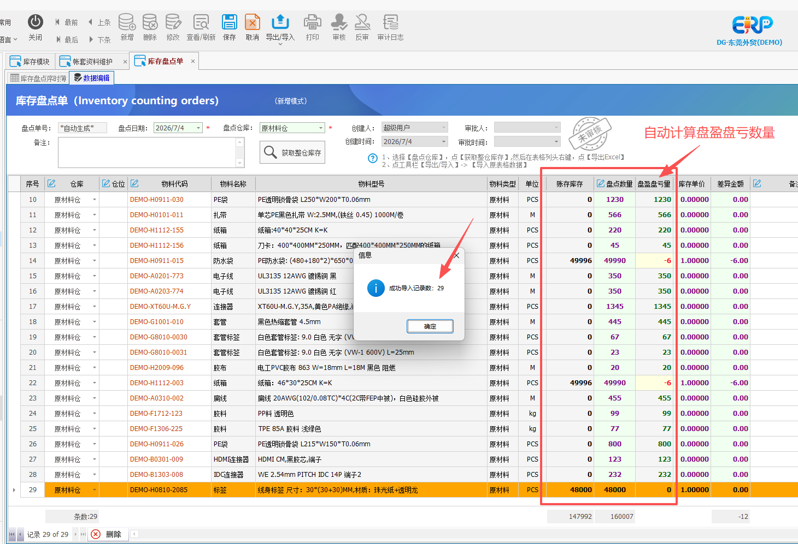Click the 删除 database delete toolbar icon
Image resolution: width=798 pixels, height=544 pixels.
(x=150, y=22)
